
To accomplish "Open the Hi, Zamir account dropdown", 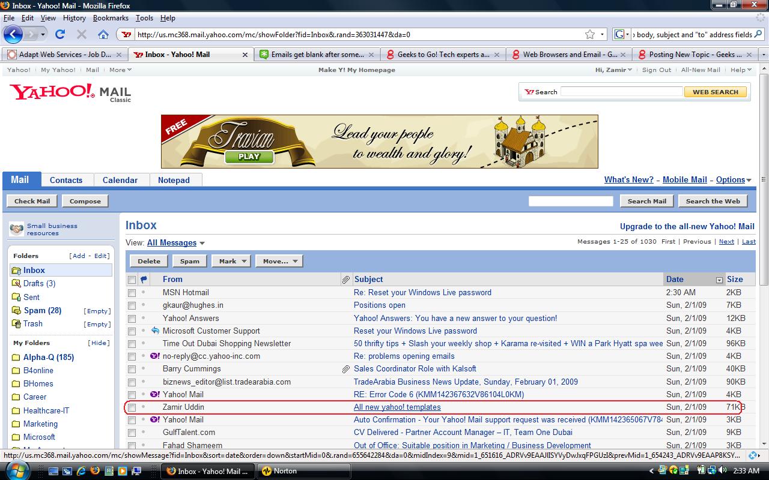I will [613, 70].
